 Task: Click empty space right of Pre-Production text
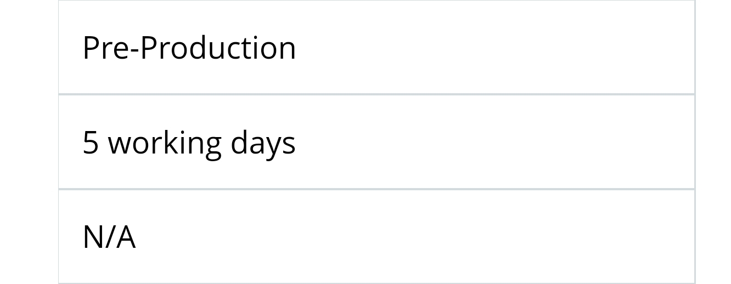click(494, 47)
